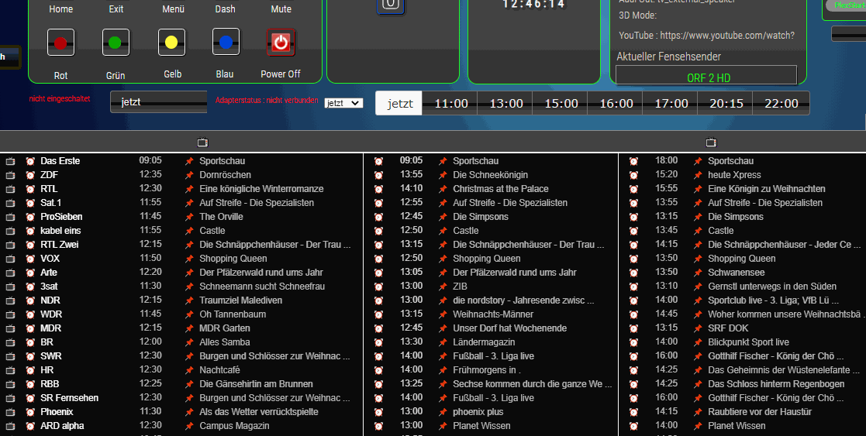Click alarm icon for Ländermagazin at 13:30
This screenshot has width=866, height=436.
point(378,342)
